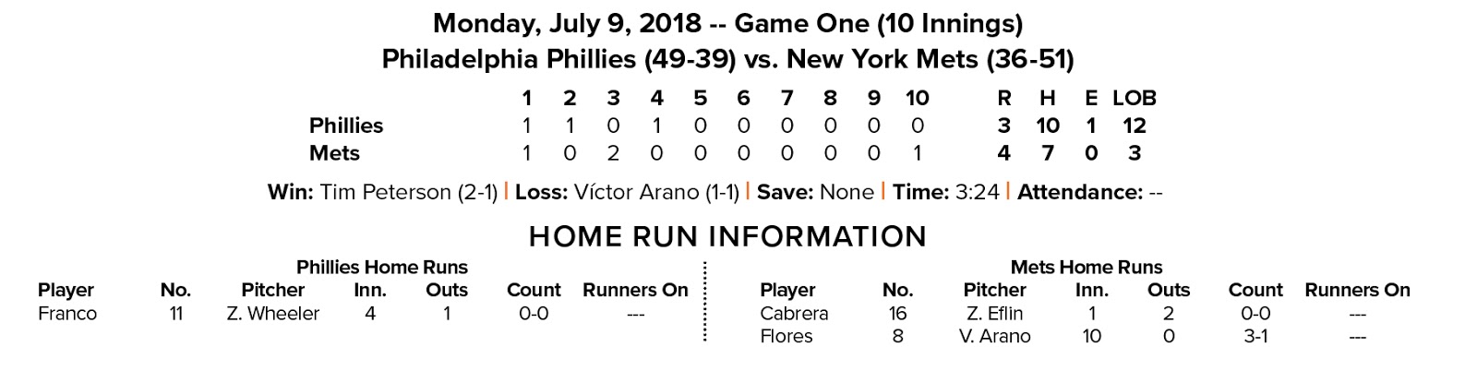Click the Phillies Home Runs table title
Screen dimensions: 1477x371
pyautogui.click(x=381, y=268)
